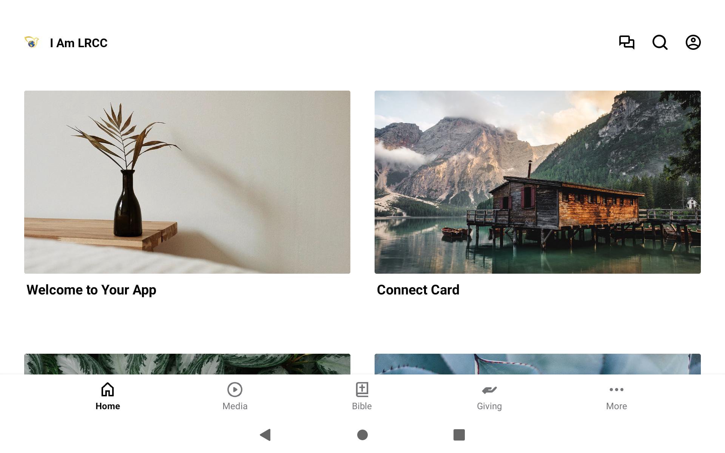Open the green leaves card image
The image size is (725, 453).
point(187,364)
